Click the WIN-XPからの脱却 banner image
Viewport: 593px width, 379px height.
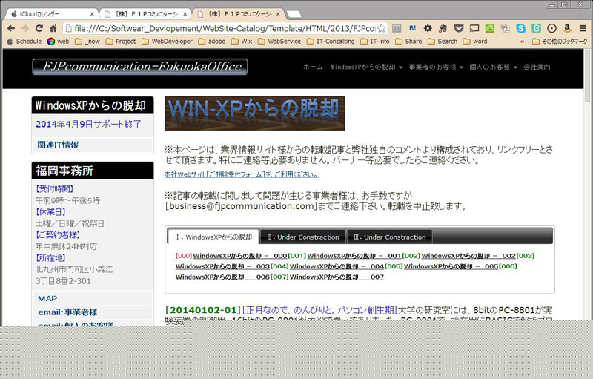tap(254, 113)
